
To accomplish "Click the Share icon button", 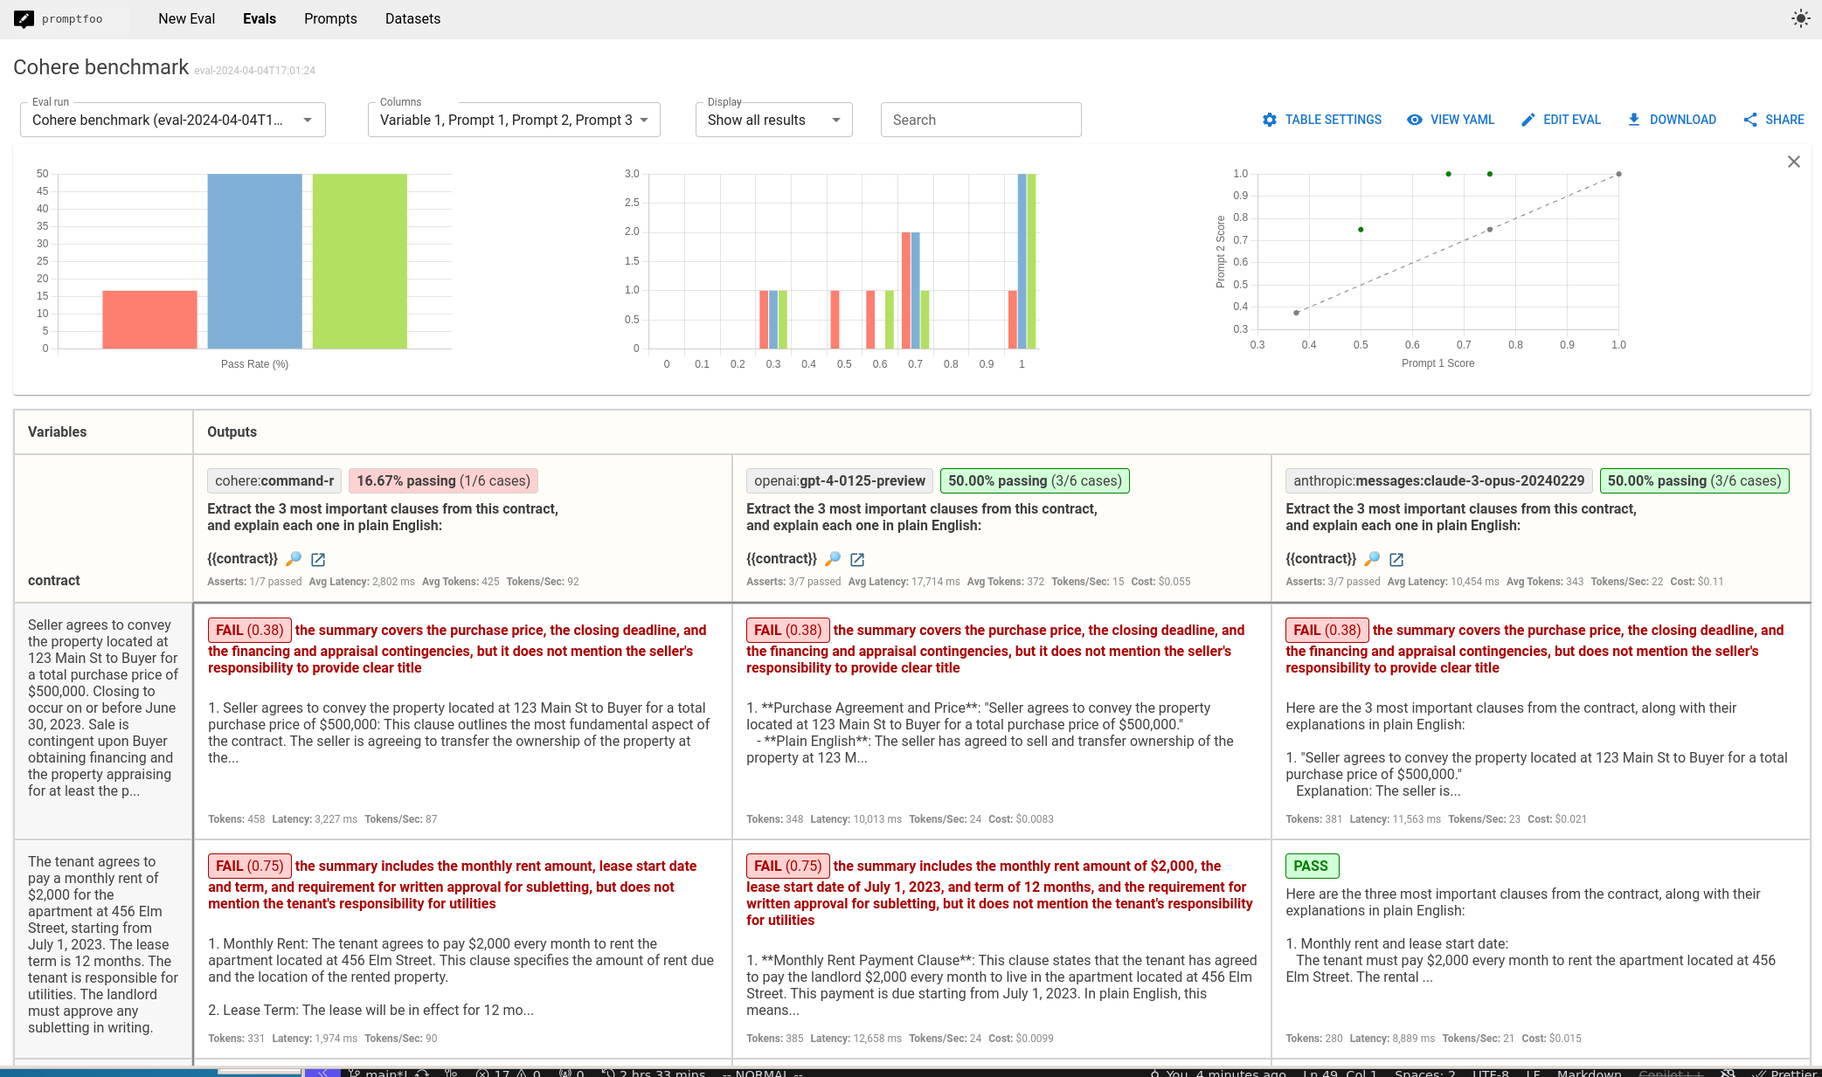I will pos(1750,120).
